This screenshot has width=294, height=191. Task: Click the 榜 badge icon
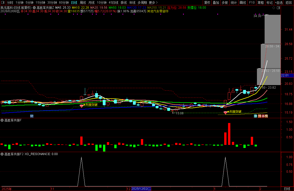pyautogui.click(x=266, y=116)
